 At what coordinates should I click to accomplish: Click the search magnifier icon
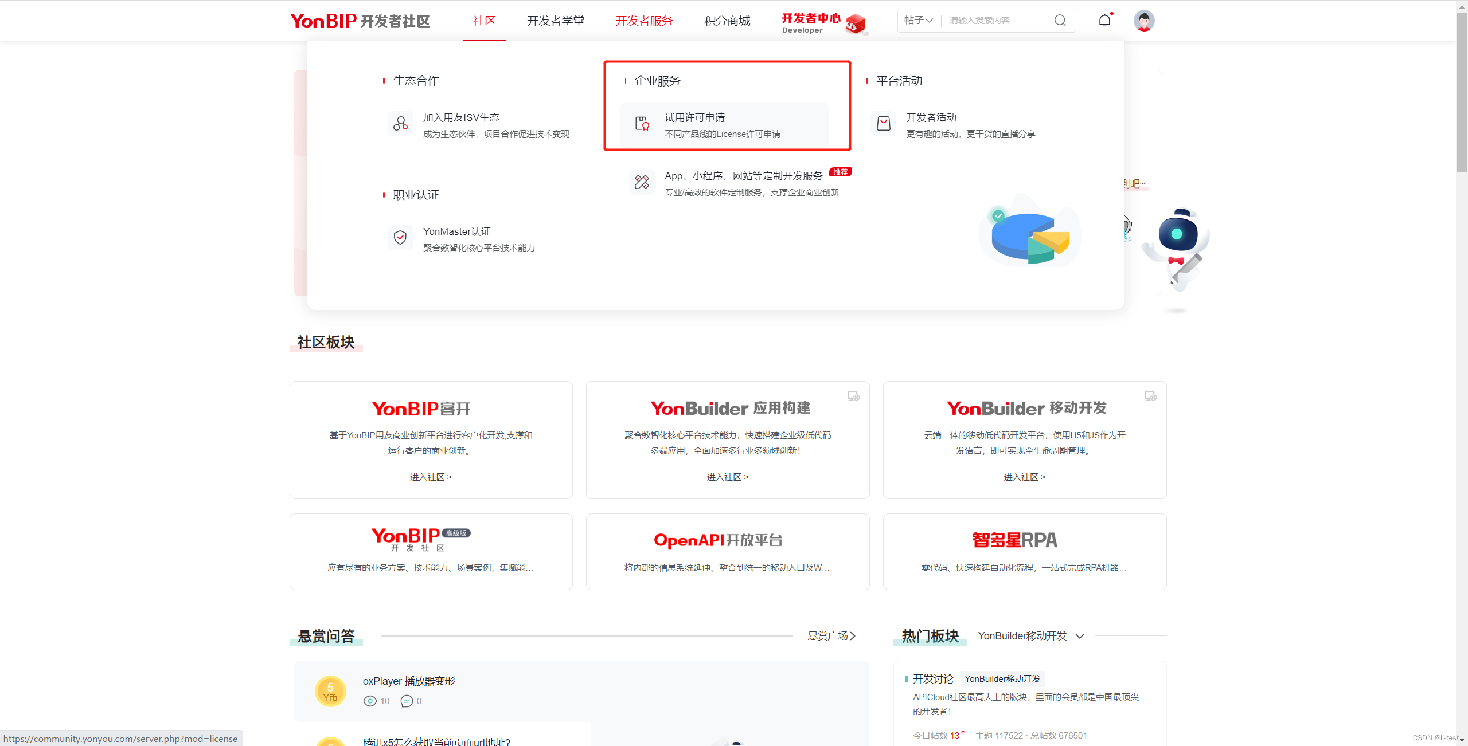point(1060,21)
